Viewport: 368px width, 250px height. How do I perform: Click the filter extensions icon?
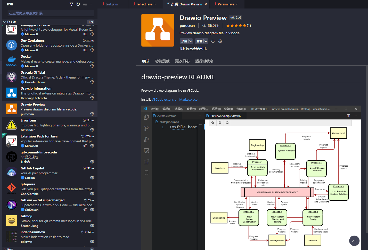[x=71, y=4]
